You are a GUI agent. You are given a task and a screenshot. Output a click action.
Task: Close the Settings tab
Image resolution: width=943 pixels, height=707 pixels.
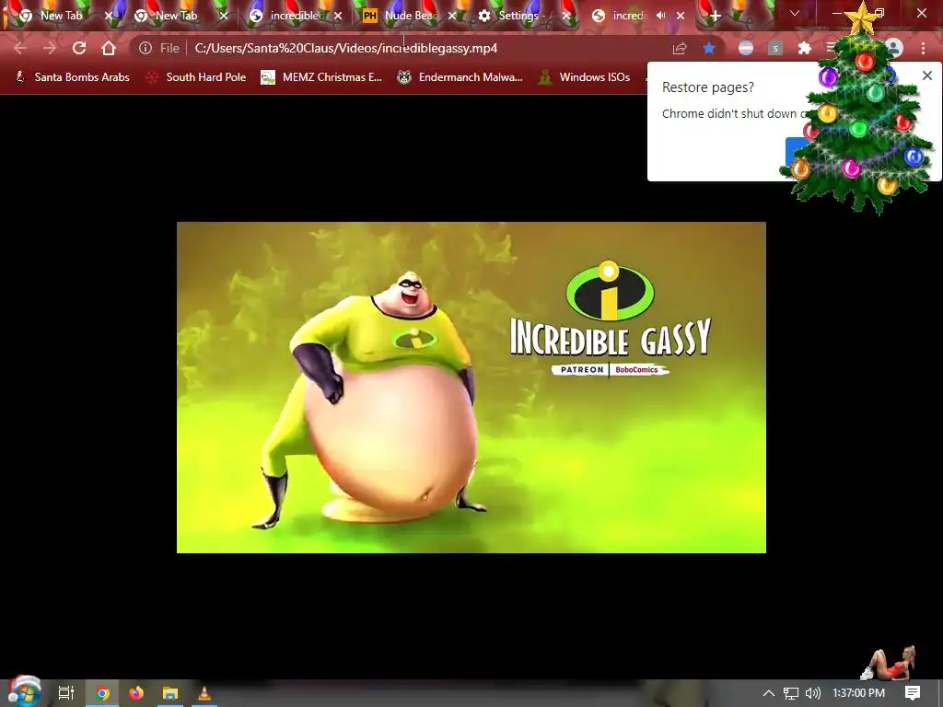566,16
